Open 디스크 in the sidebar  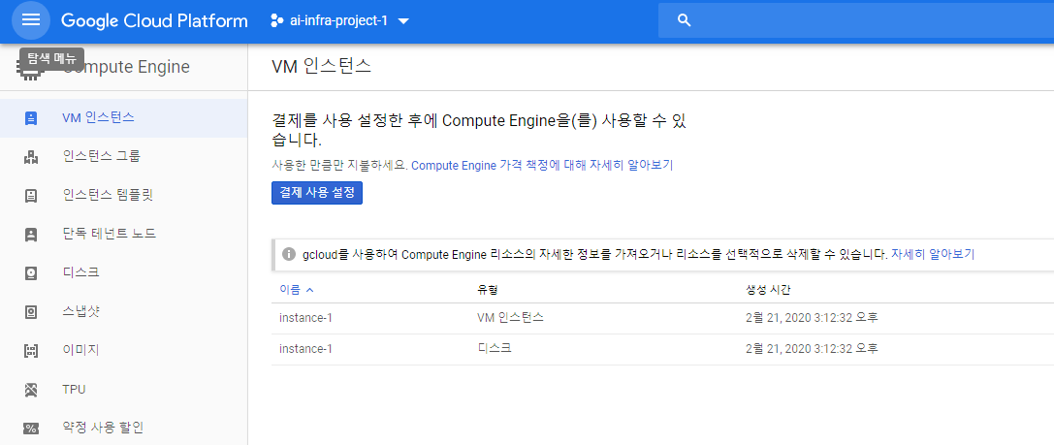(124, 273)
